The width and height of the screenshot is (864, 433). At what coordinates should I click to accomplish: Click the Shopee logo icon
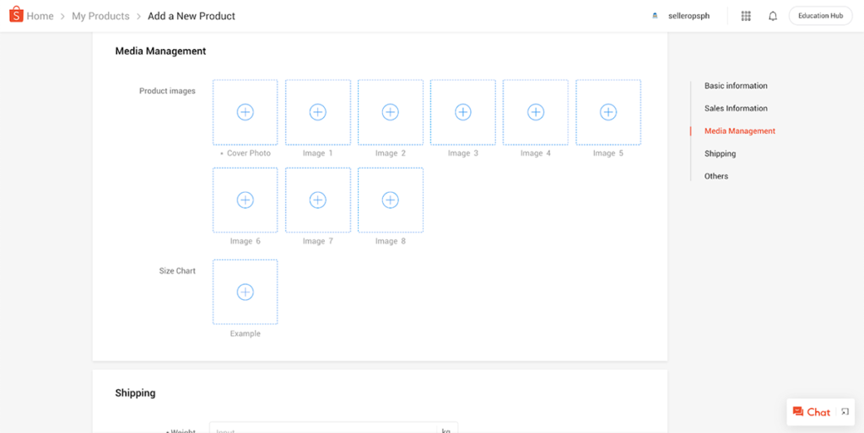(x=16, y=15)
